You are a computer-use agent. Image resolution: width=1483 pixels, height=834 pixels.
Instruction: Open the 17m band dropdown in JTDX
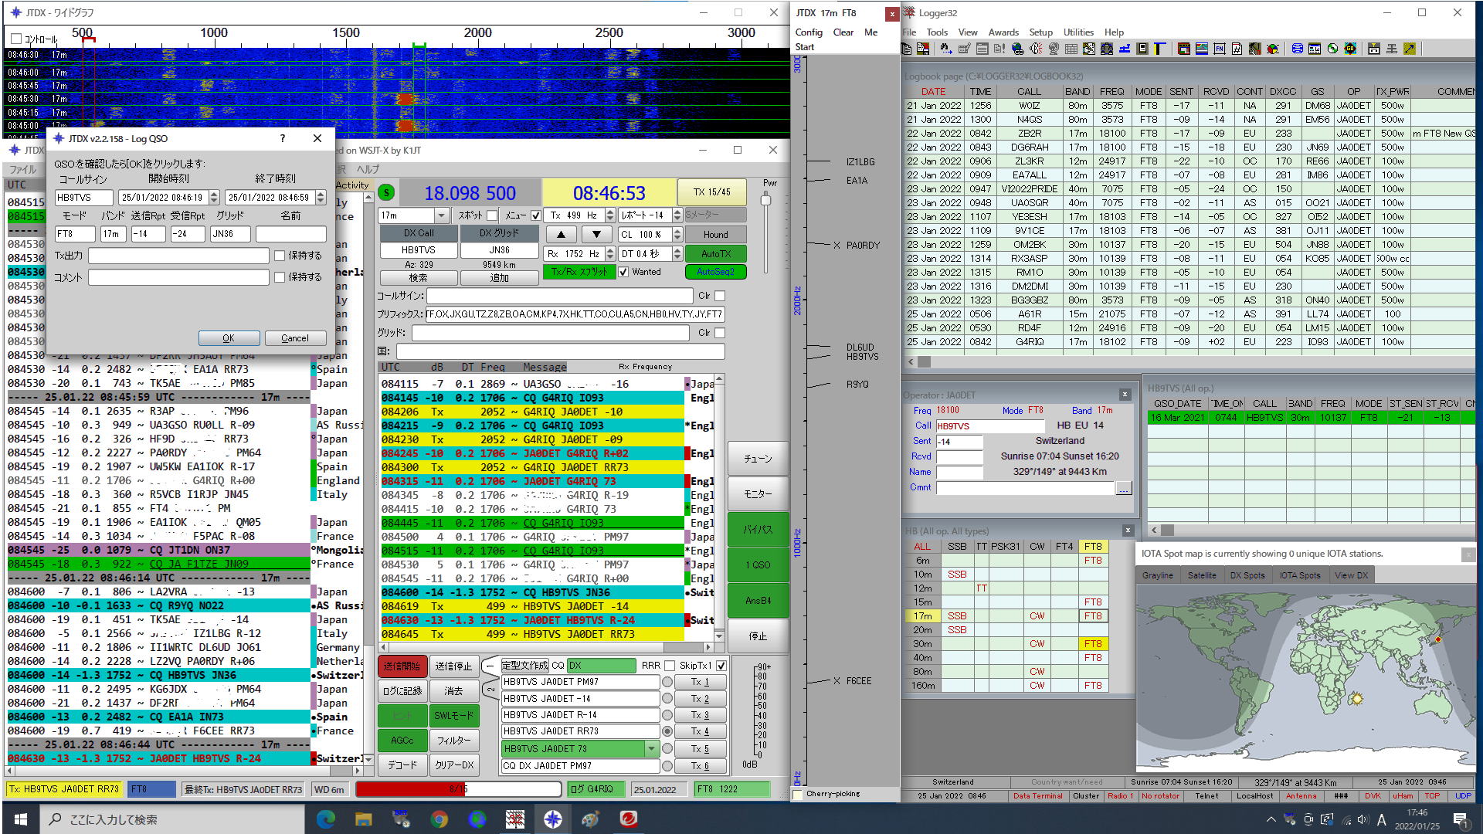(441, 215)
